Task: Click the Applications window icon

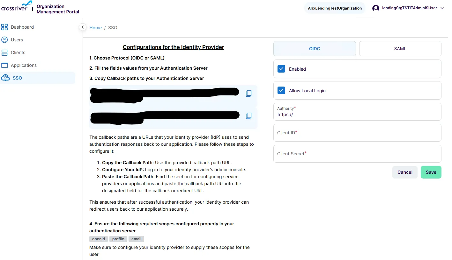Action: pyautogui.click(x=4, y=65)
